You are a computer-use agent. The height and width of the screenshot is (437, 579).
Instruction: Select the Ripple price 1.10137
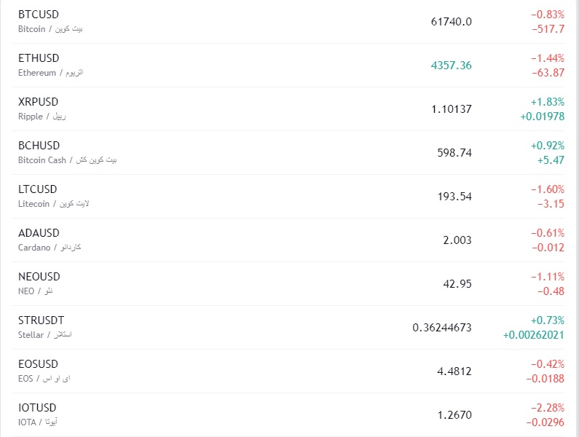pyautogui.click(x=451, y=109)
